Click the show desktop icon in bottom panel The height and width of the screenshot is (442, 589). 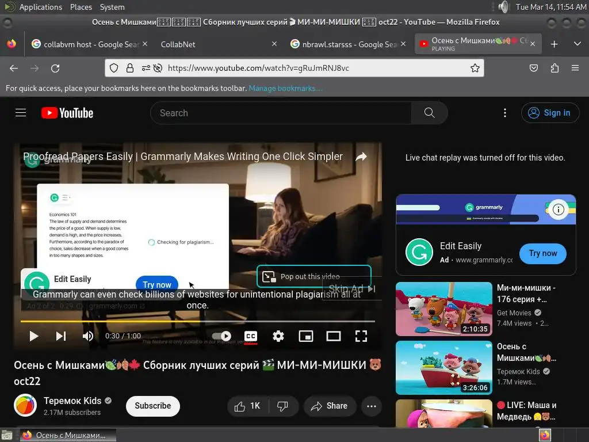tap(7, 436)
